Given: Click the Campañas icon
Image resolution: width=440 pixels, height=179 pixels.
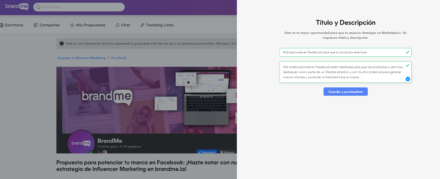Looking at the screenshot, I should click(x=35, y=25).
